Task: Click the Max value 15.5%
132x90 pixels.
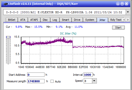Action: point(38,27)
